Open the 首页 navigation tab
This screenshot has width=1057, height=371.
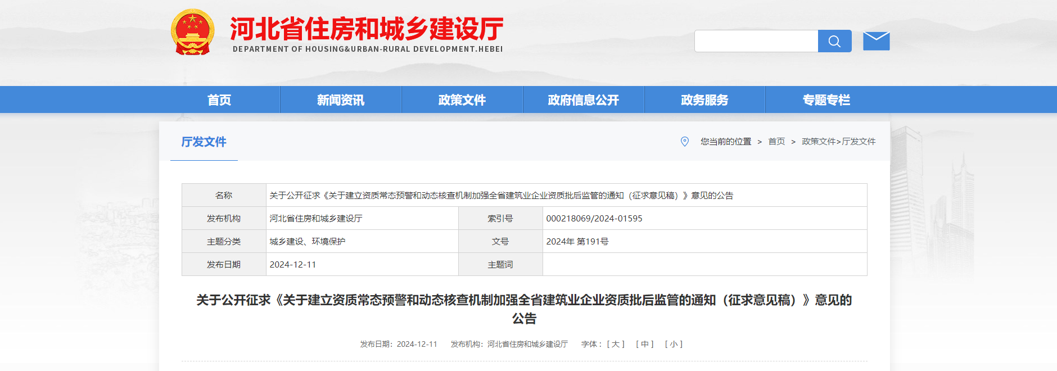[219, 100]
